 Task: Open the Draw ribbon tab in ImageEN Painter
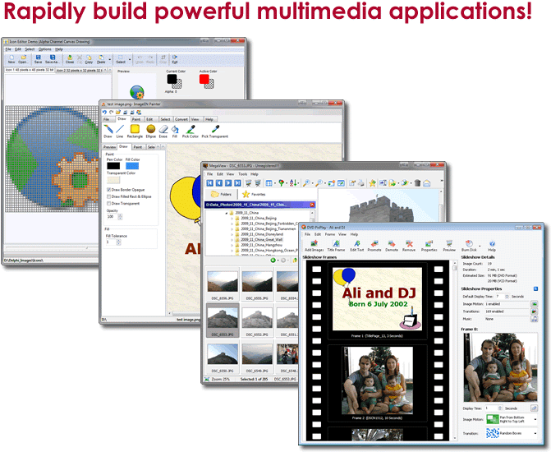point(122,119)
